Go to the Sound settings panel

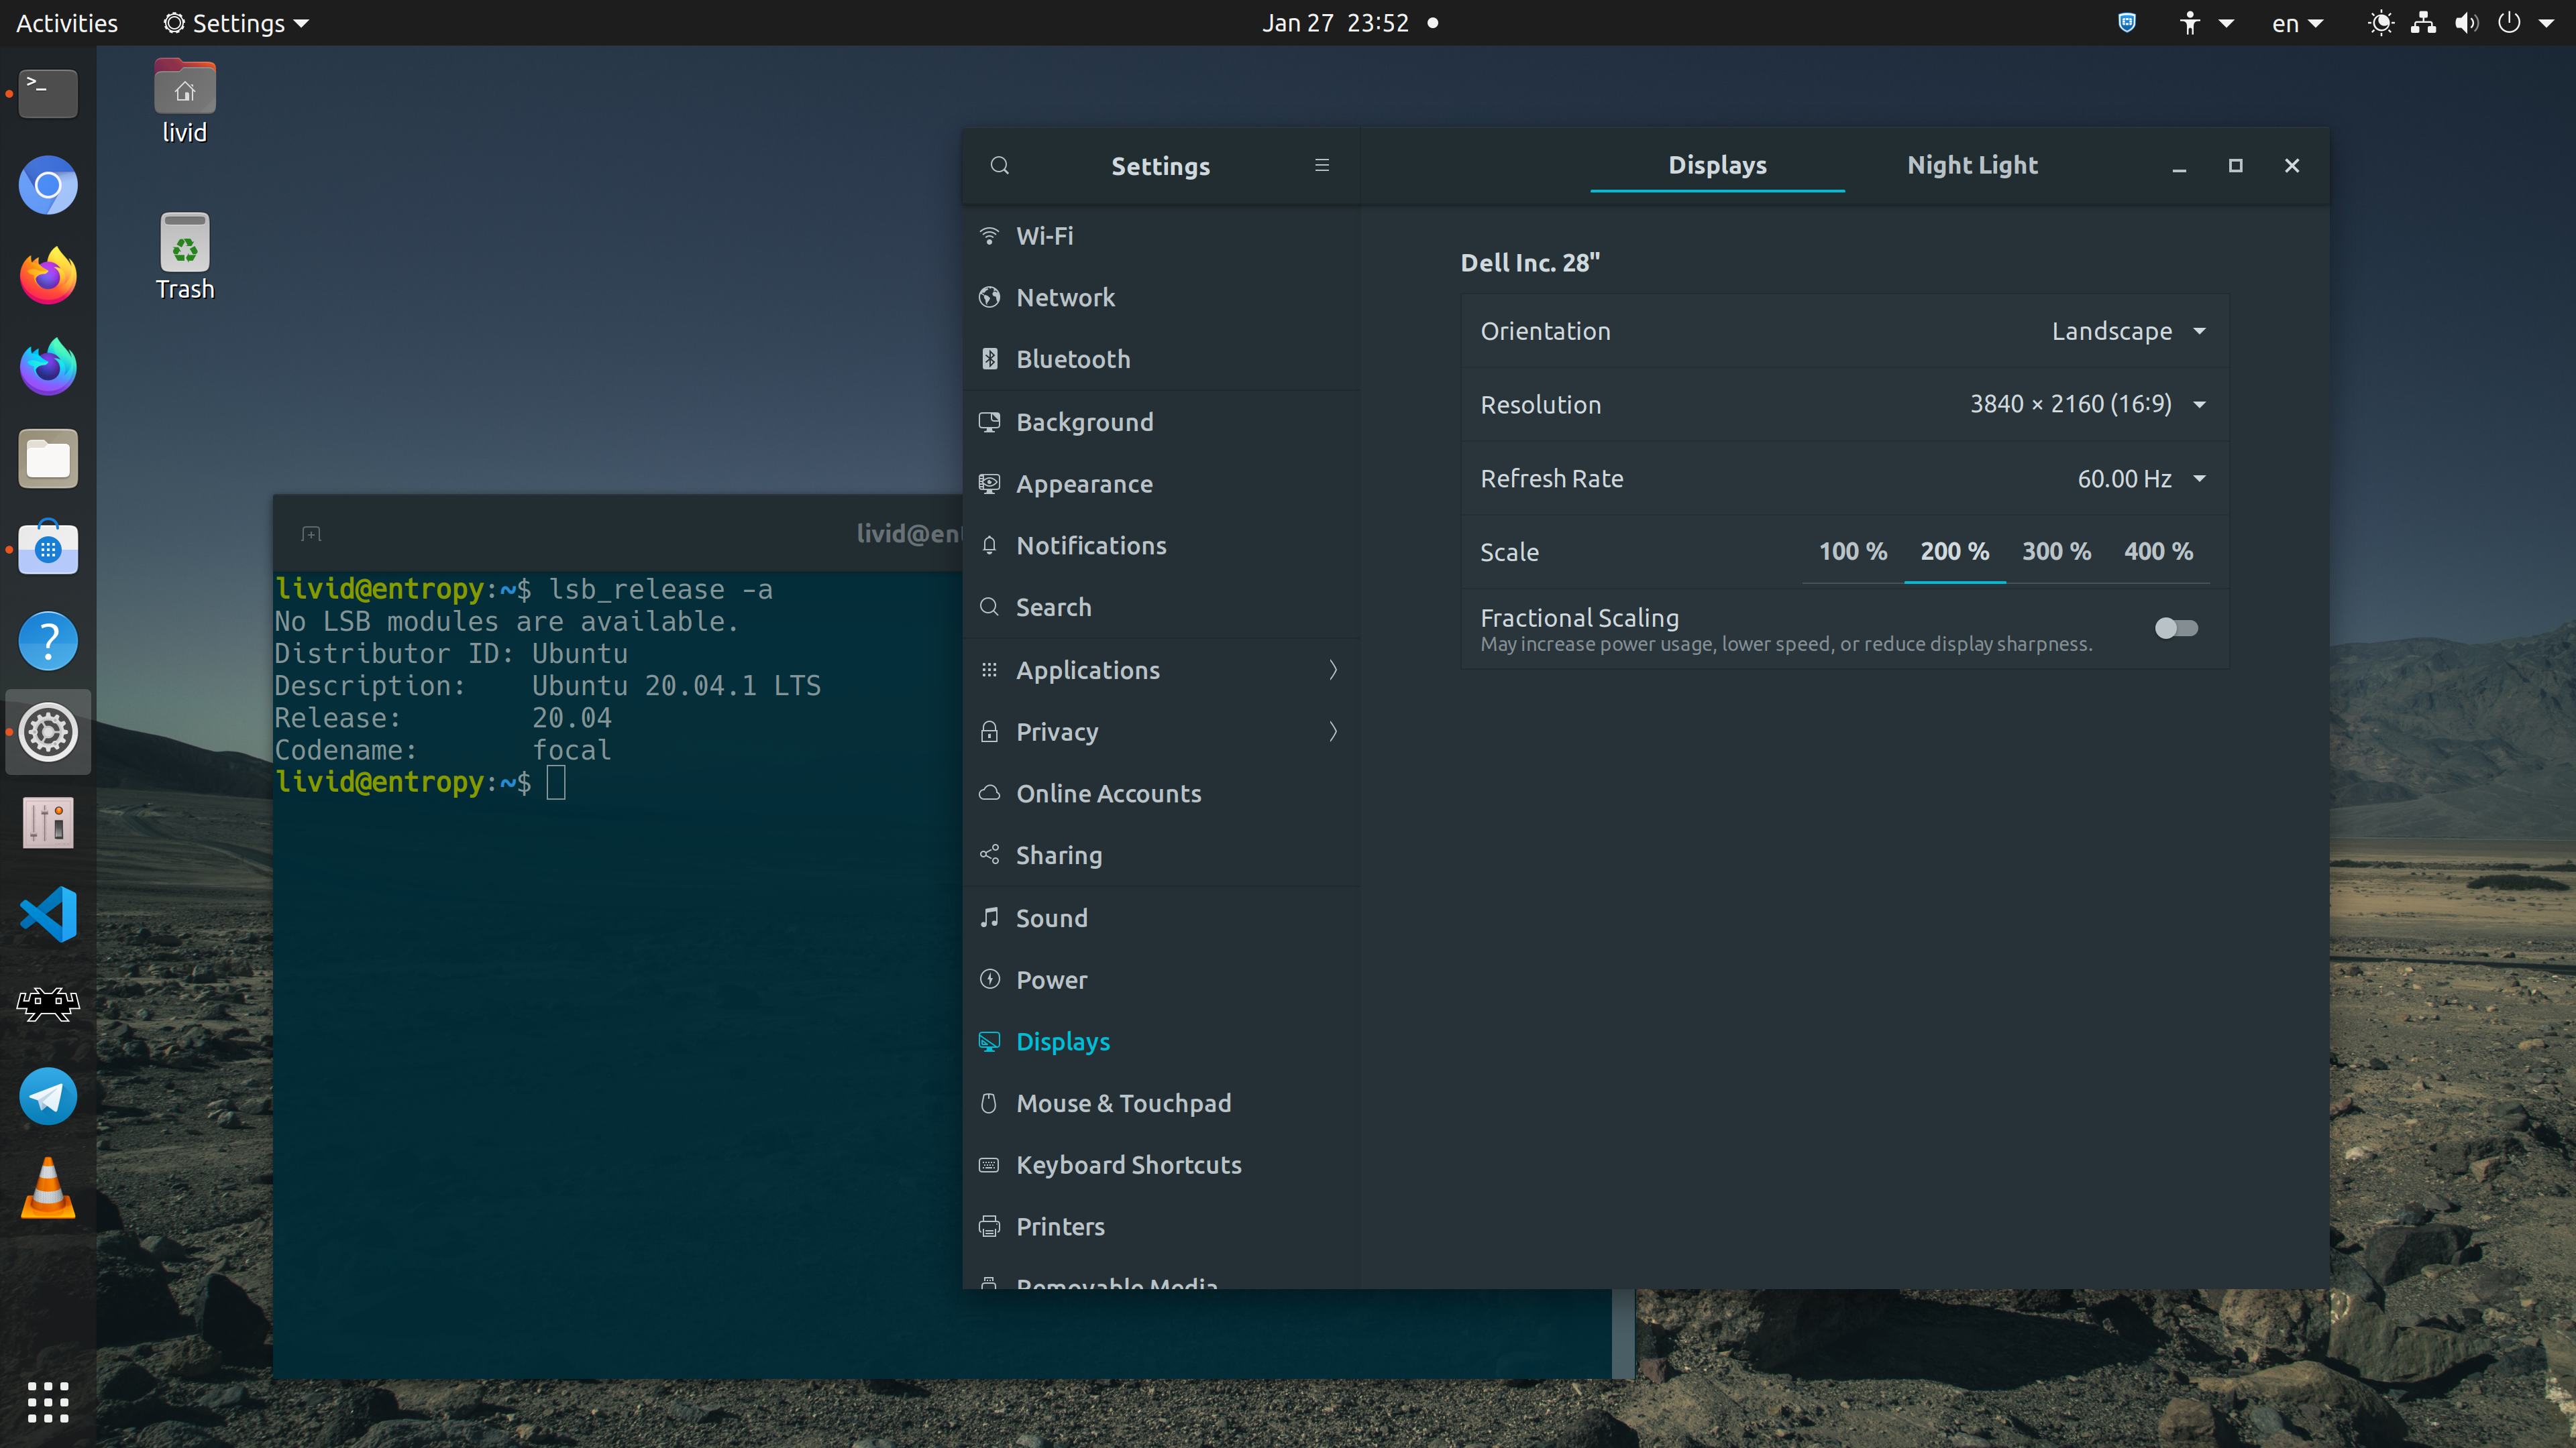[1051, 918]
